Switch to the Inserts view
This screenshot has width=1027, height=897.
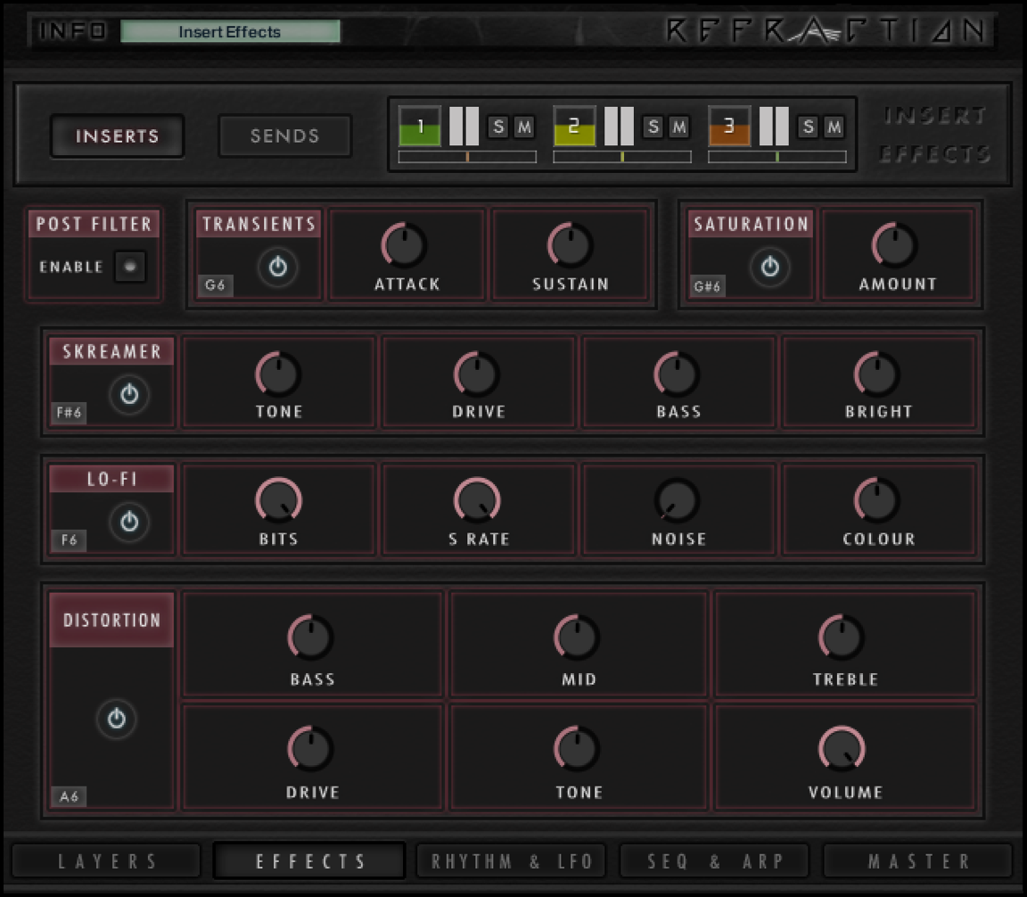click(118, 136)
